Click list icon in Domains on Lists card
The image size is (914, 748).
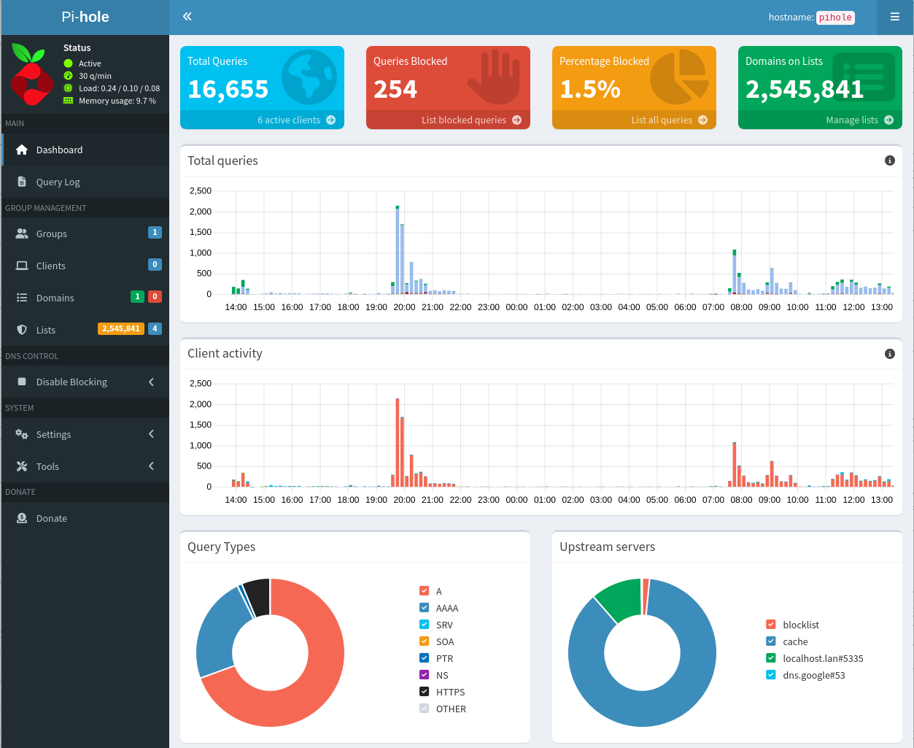[864, 77]
